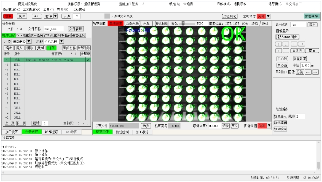
Task: Click the 文件管理 button
Action: [75, 29]
